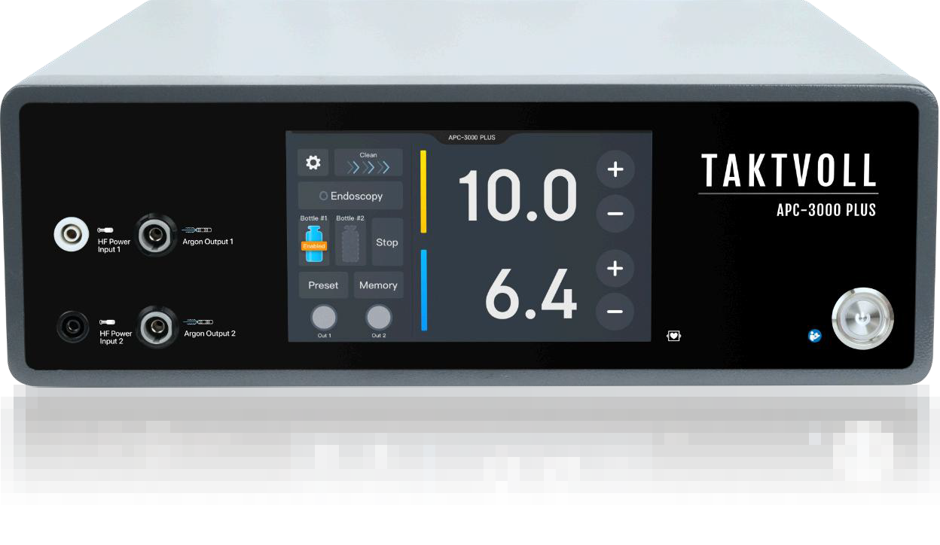940x545 pixels.
Task: Click the 6.4 value readout
Action: [532, 293]
